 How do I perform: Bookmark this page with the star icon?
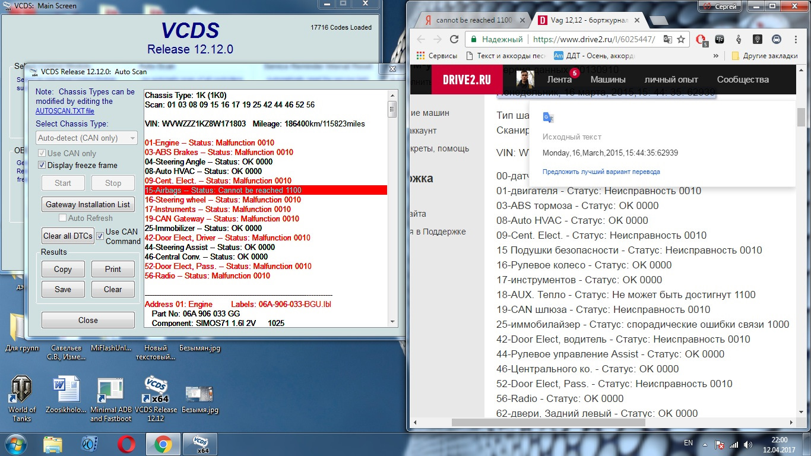click(x=681, y=39)
